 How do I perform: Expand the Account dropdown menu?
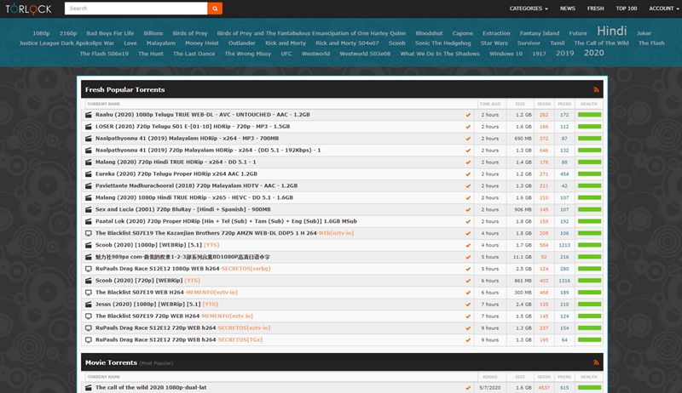664,9
